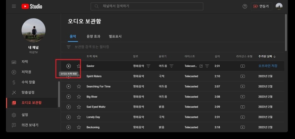This screenshot has height=139, width=295.
Task: Star the Beckoning track
Action: click(x=79, y=127)
